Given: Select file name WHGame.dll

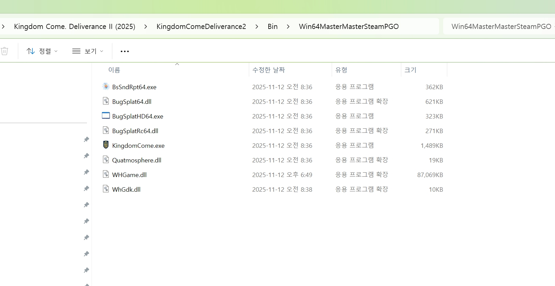Looking at the screenshot, I should 129,175.
